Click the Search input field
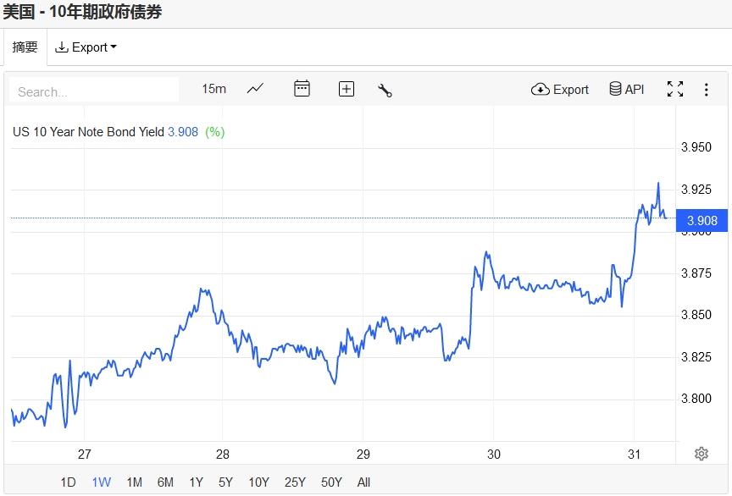This screenshot has width=732, height=496. (x=93, y=91)
